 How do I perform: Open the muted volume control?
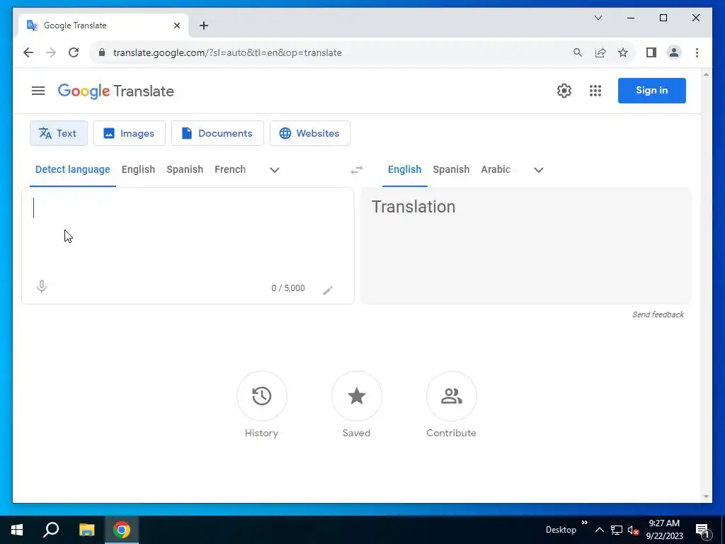pyautogui.click(x=633, y=530)
